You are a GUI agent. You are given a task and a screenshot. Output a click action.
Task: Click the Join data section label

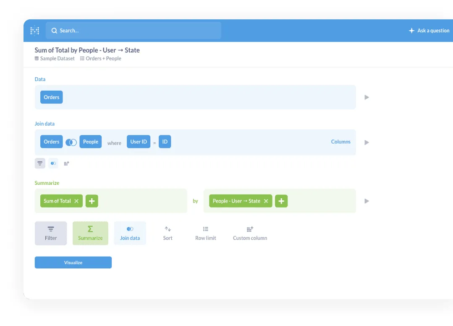(45, 124)
